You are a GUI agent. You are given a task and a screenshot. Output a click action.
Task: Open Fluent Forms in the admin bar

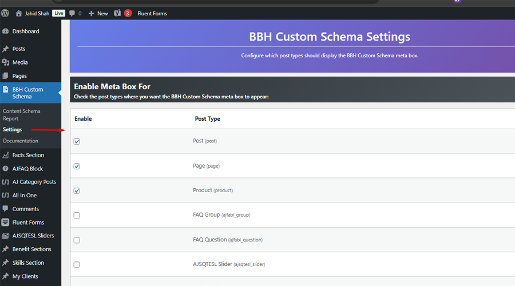(x=152, y=14)
